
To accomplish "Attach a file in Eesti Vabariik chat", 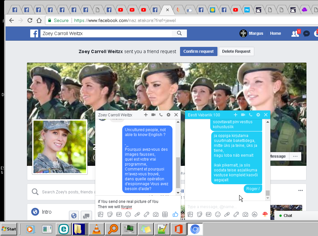I will click(x=227, y=214).
